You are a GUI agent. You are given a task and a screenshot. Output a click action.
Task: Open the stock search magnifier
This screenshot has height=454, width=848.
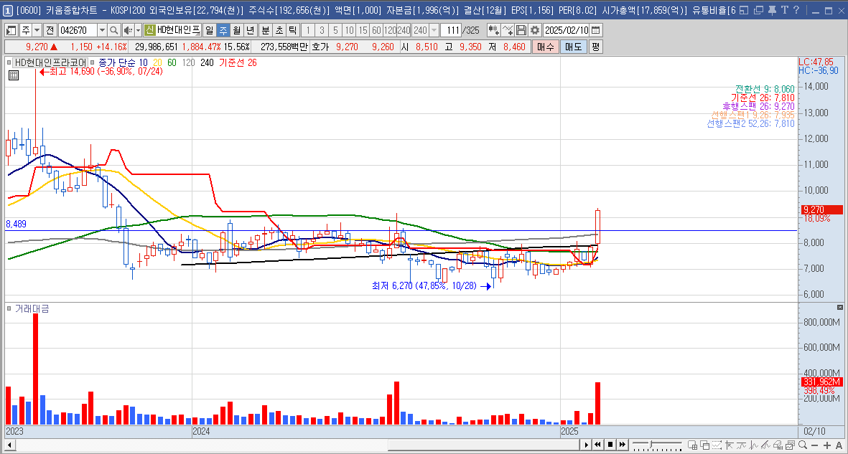(114, 30)
